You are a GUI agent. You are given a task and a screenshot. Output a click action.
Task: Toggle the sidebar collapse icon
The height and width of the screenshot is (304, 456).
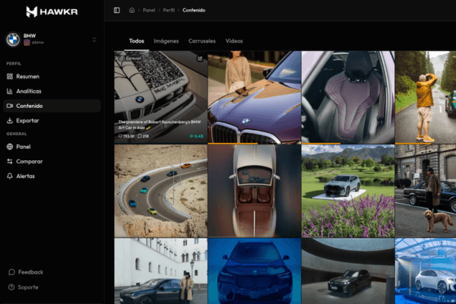coord(116,10)
